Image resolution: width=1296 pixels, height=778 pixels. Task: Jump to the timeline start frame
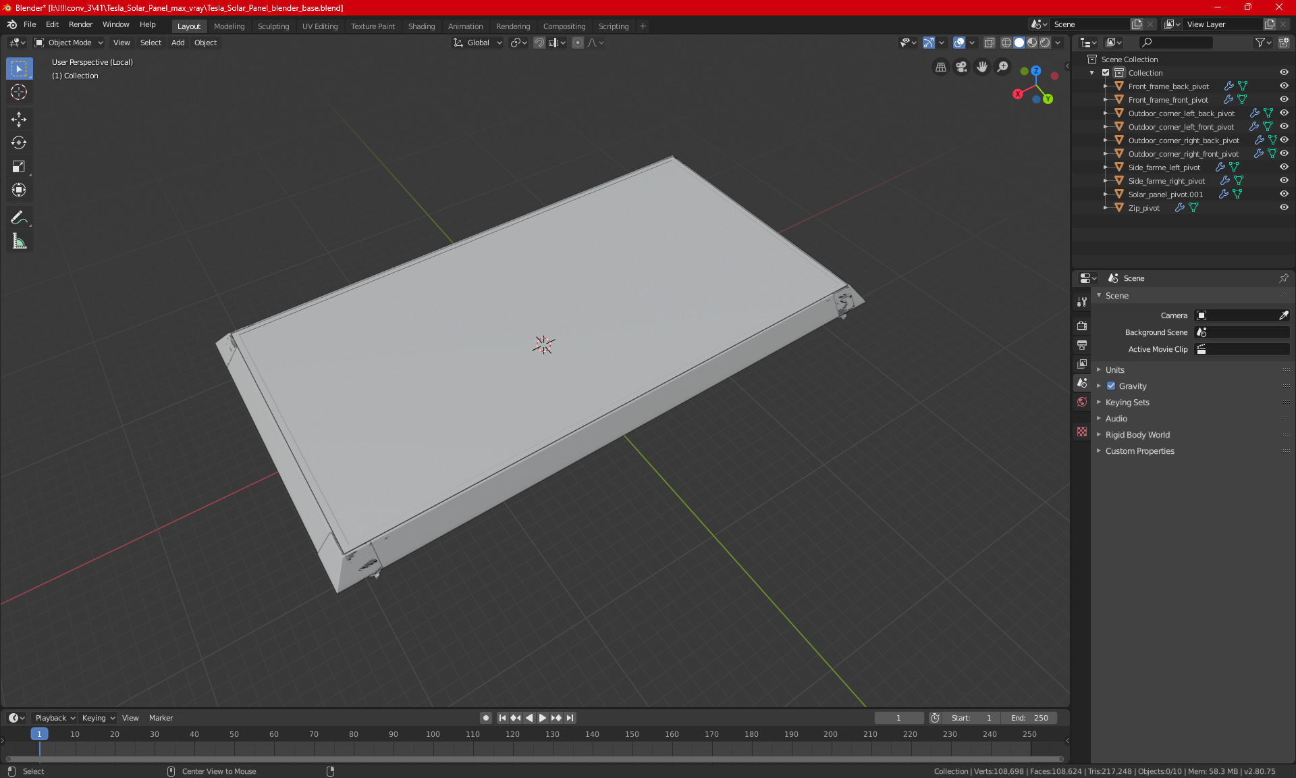tap(502, 718)
